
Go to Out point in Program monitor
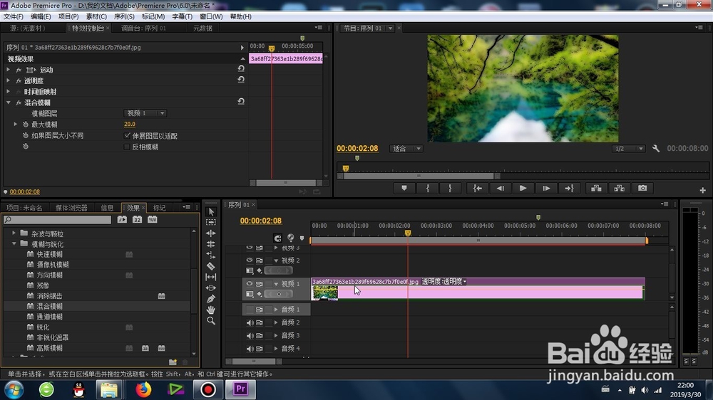coord(569,189)
